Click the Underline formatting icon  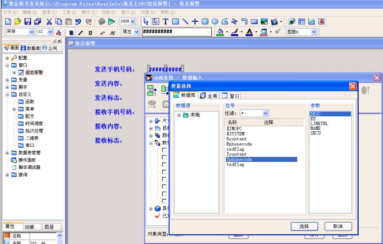[x=90, y=32]
